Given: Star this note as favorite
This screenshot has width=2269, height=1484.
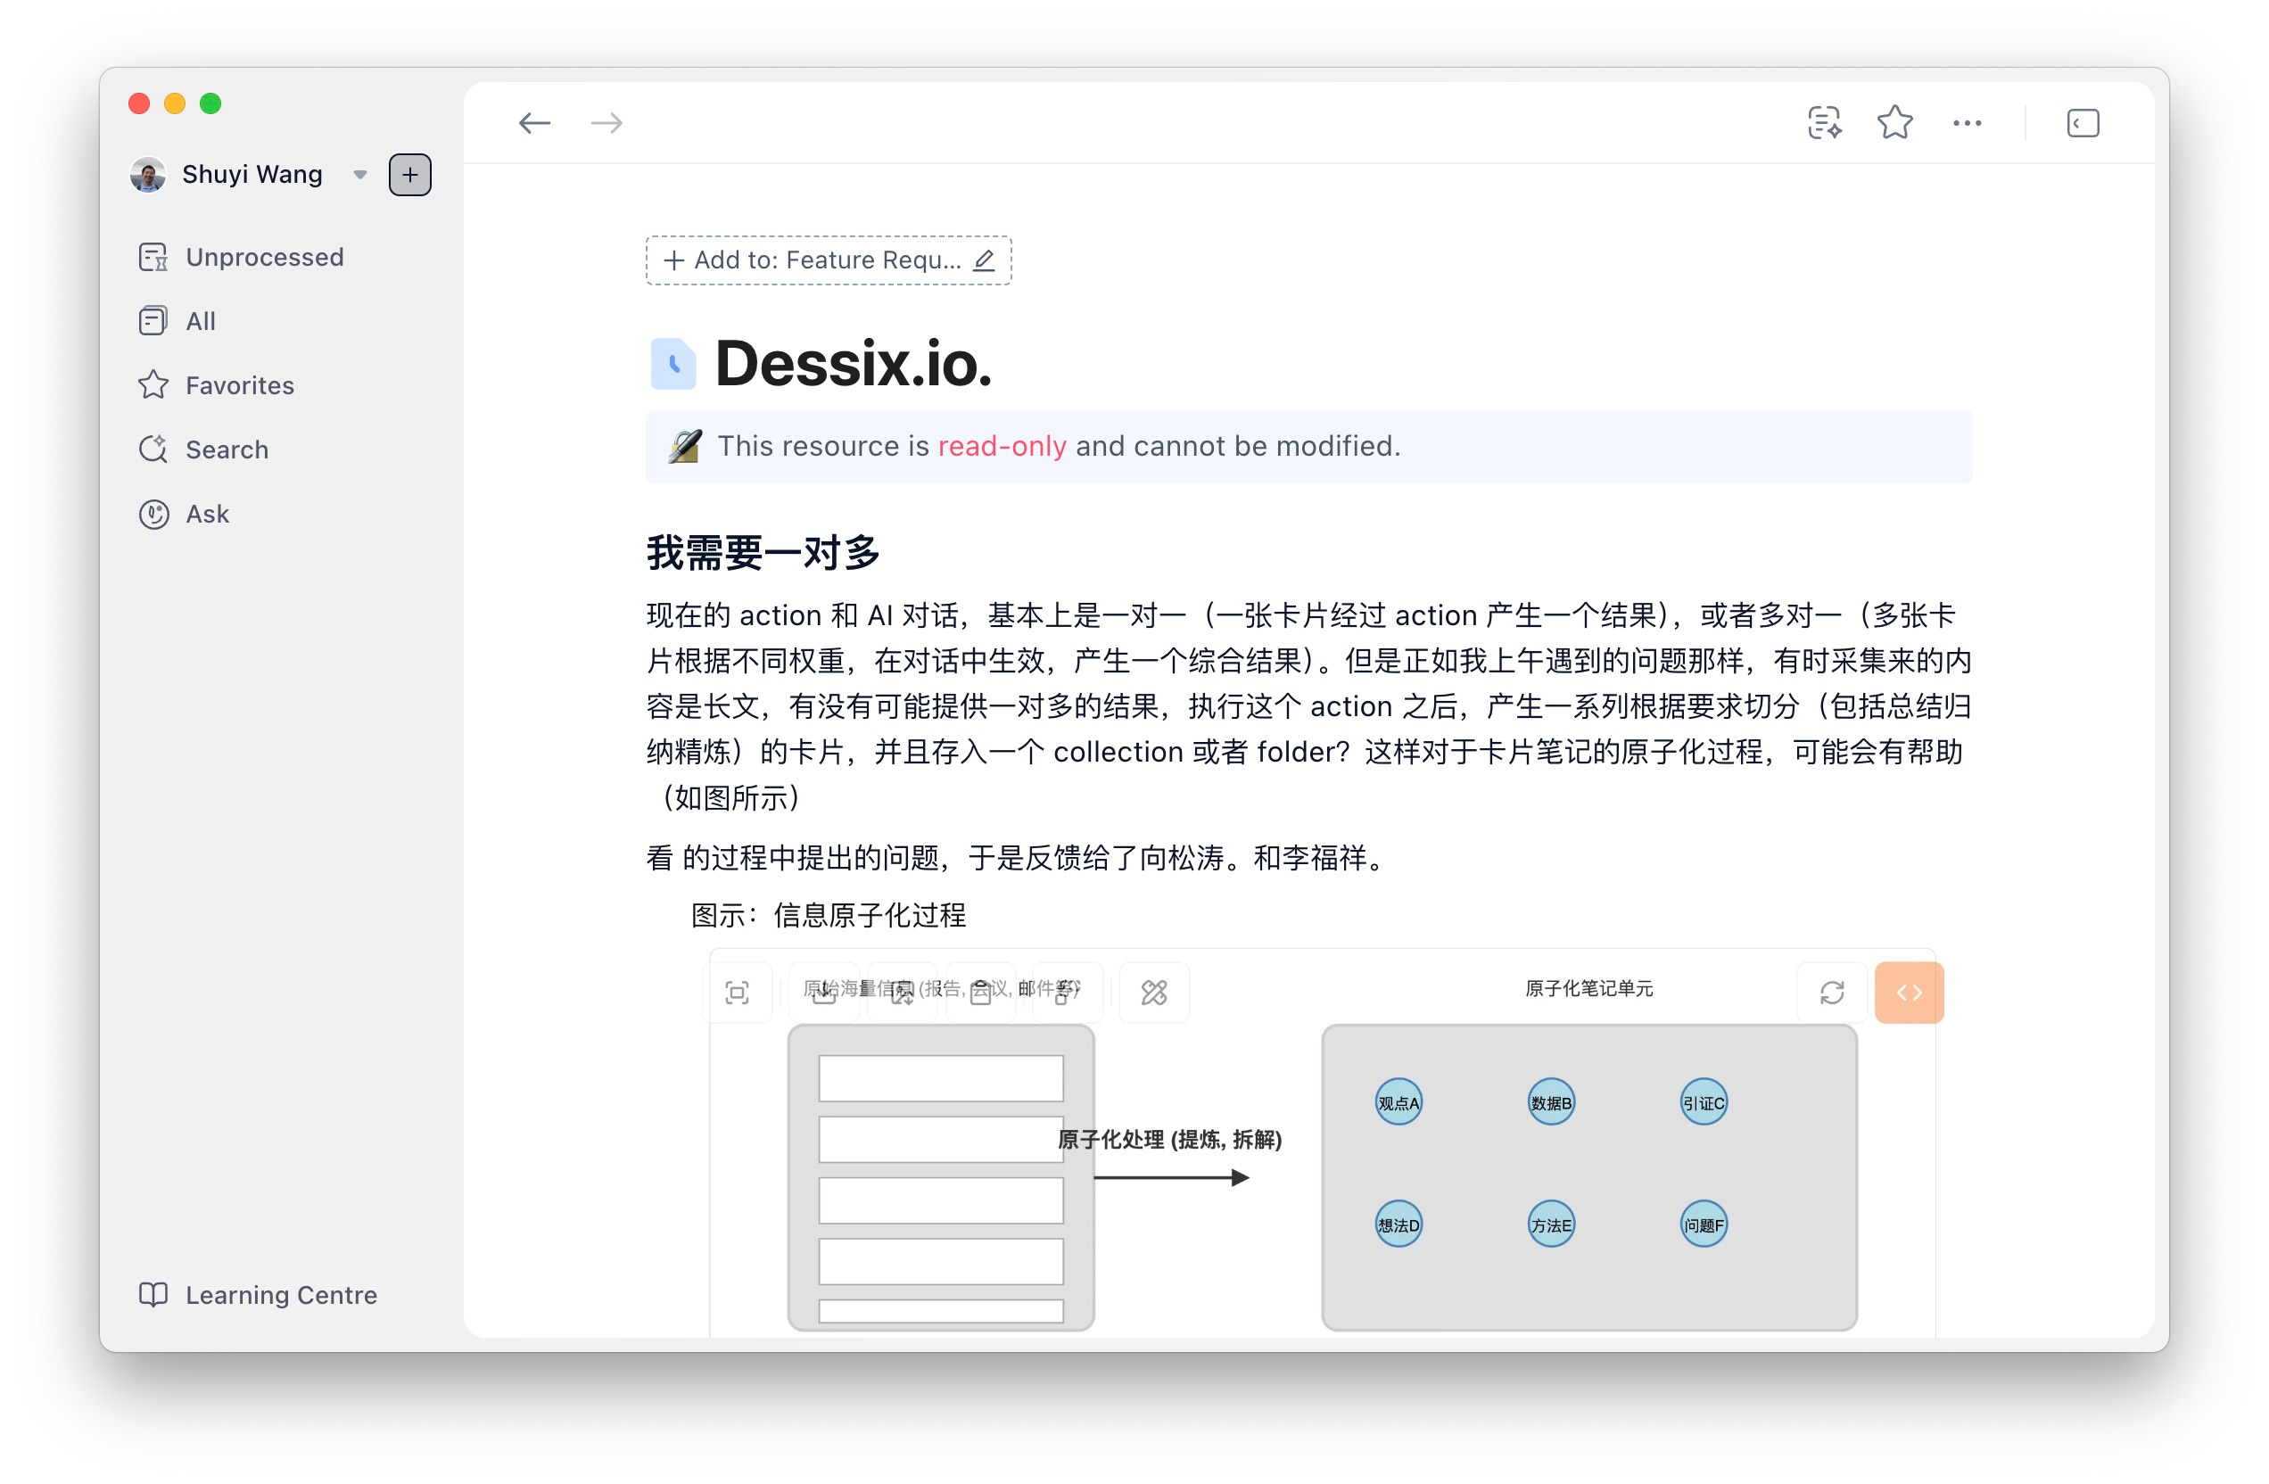Looking at the screenshot, I should pyautogui.click(x=1894, y=123).
